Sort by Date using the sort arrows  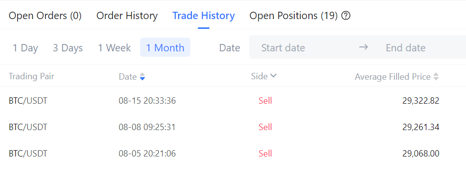(x=142, y=77)
